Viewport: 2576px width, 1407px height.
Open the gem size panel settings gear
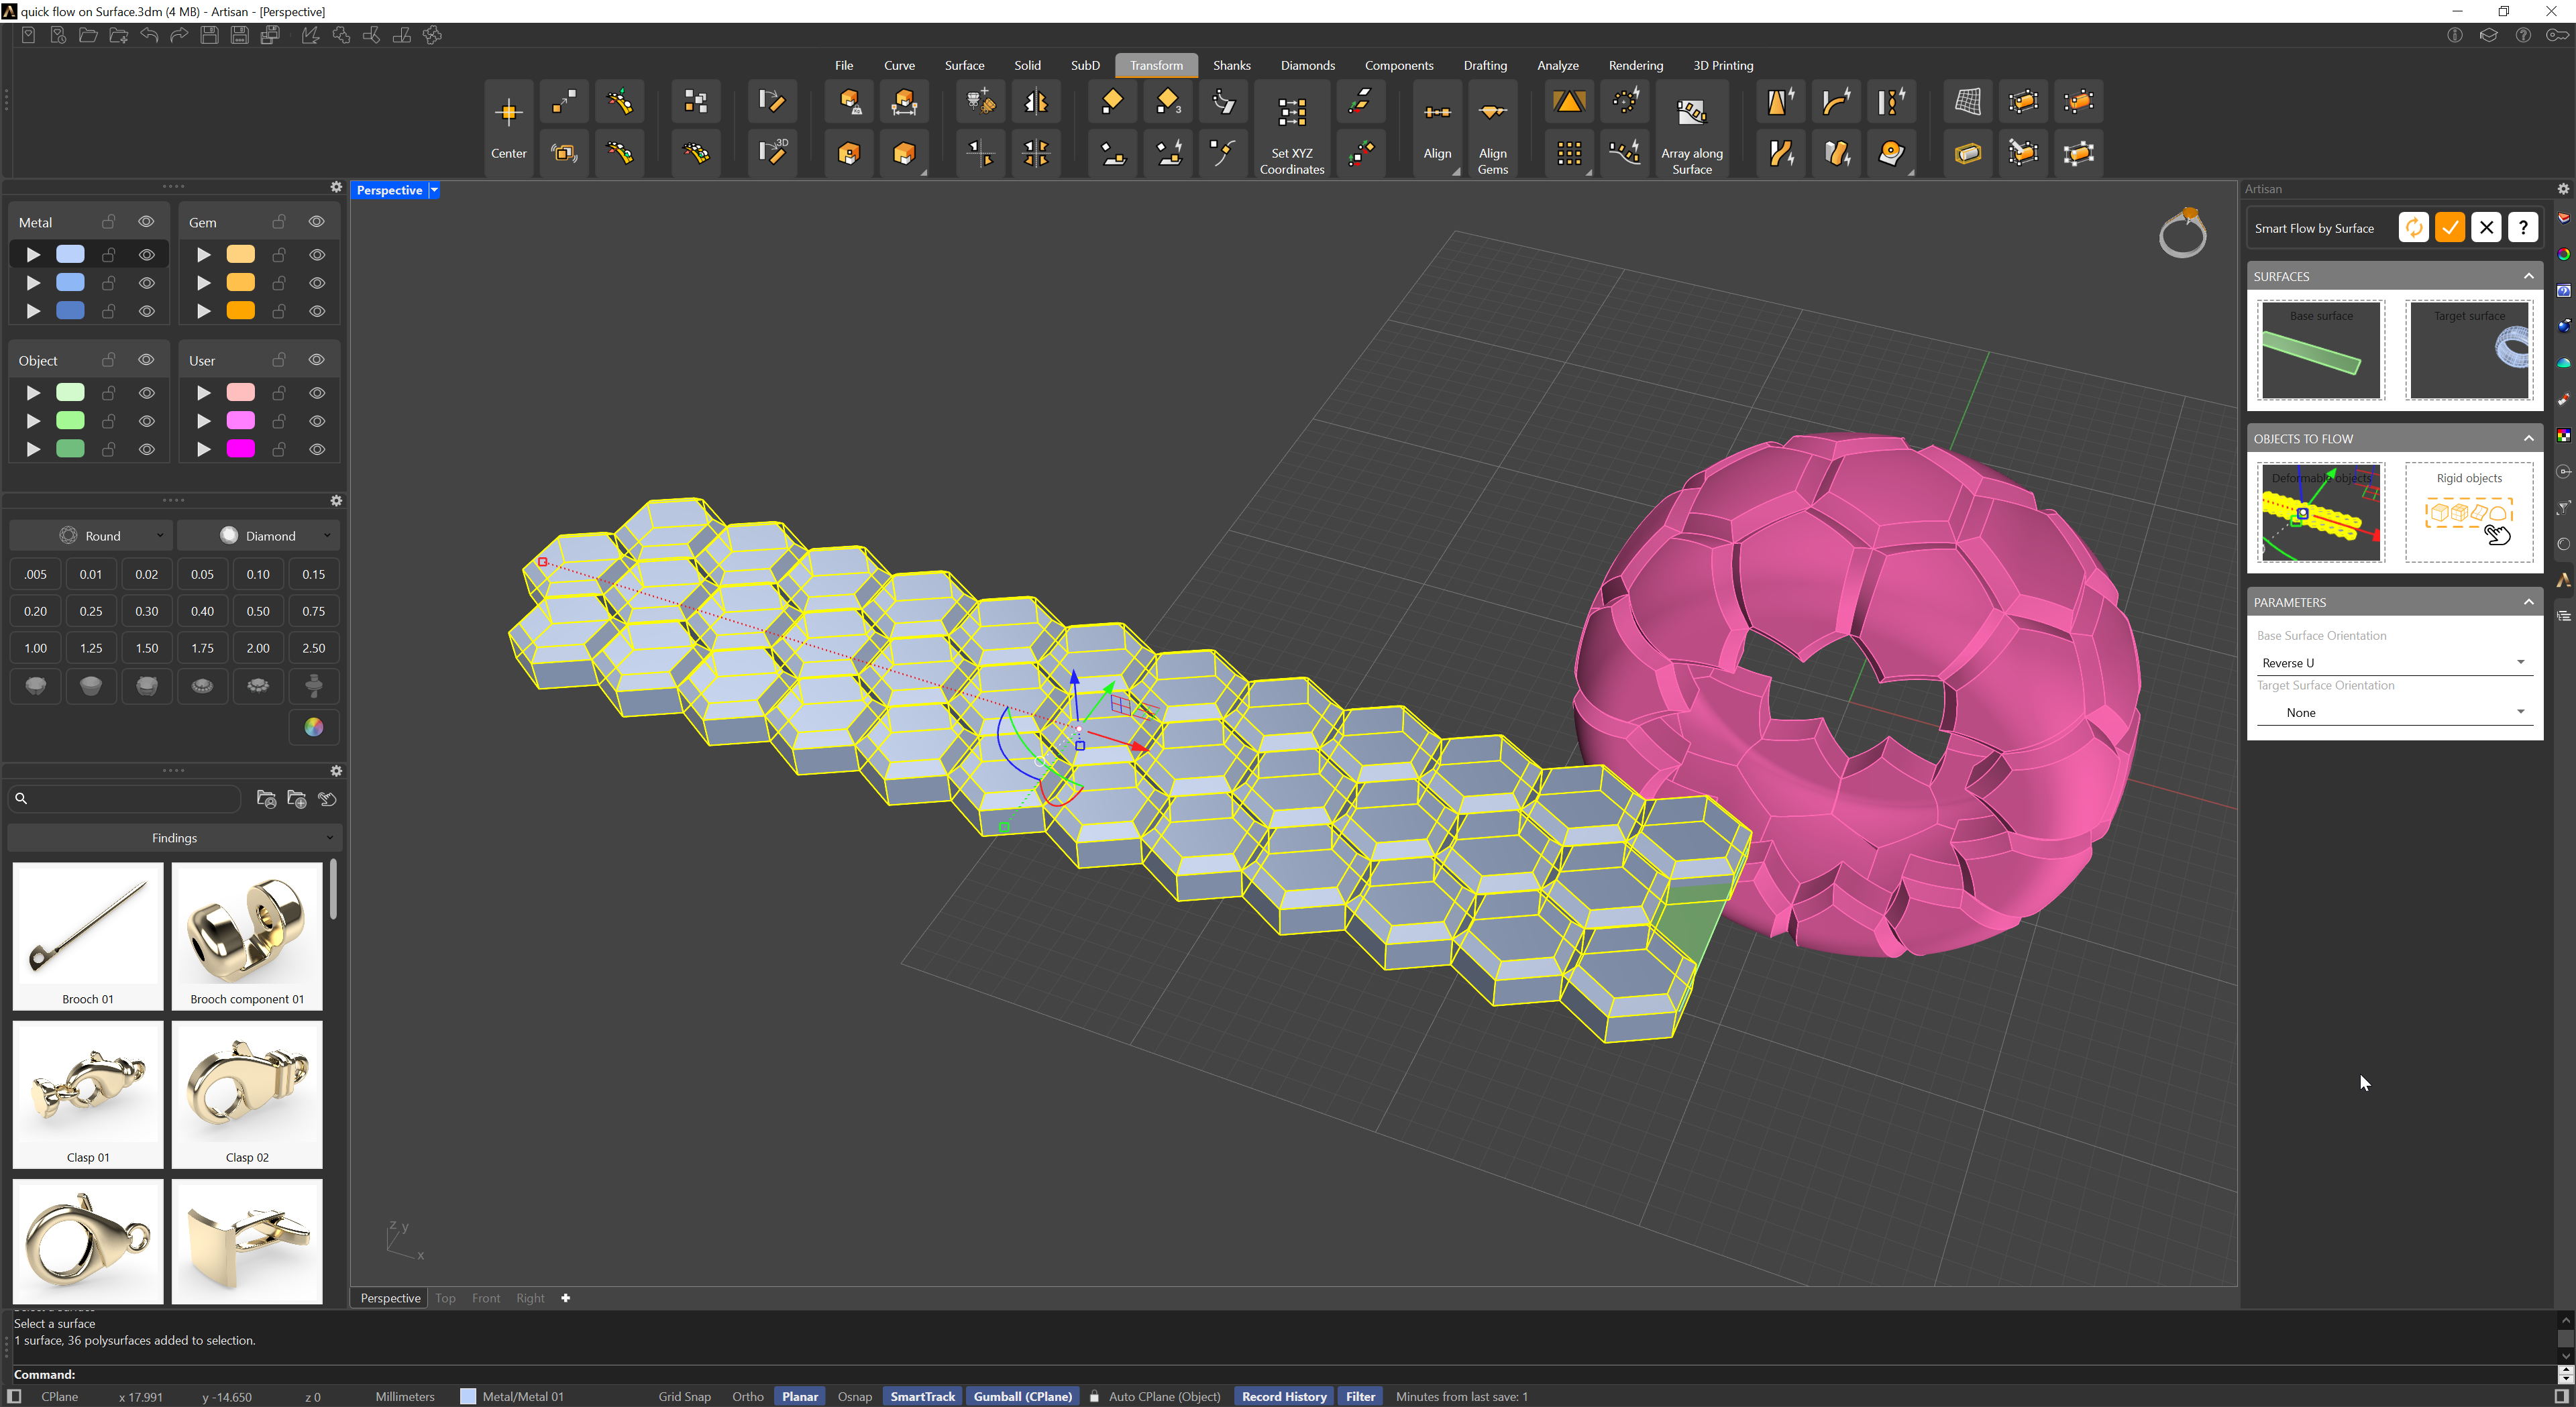tap(336, 501)
